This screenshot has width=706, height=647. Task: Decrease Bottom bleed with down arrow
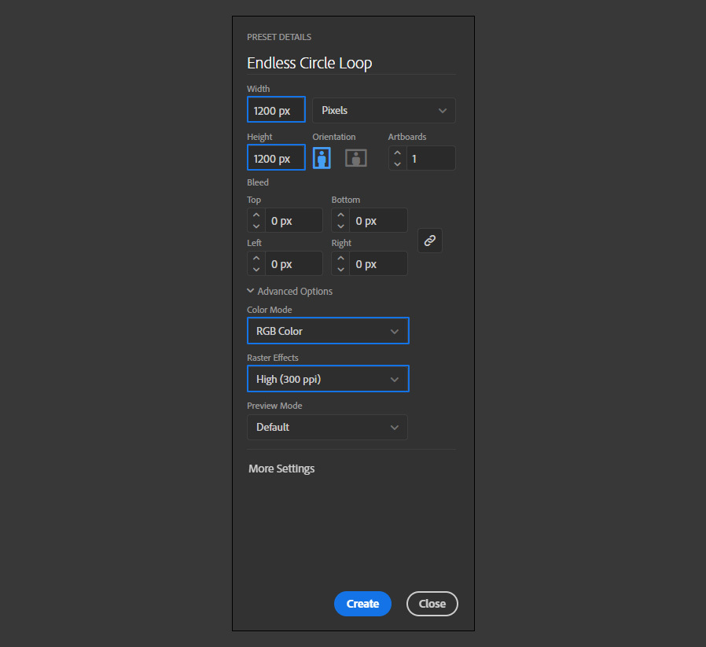tap(341, 226)
